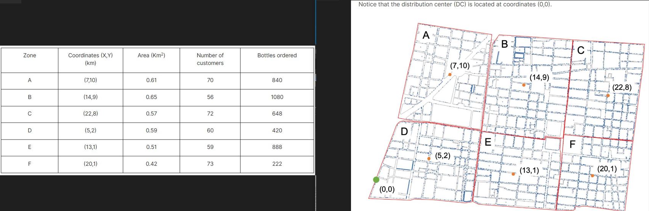Click the 'Coordinates (X,Y) (km)' header
Image resolution: width=649 pixels, height=211 pixels.
tap(90, 59)
